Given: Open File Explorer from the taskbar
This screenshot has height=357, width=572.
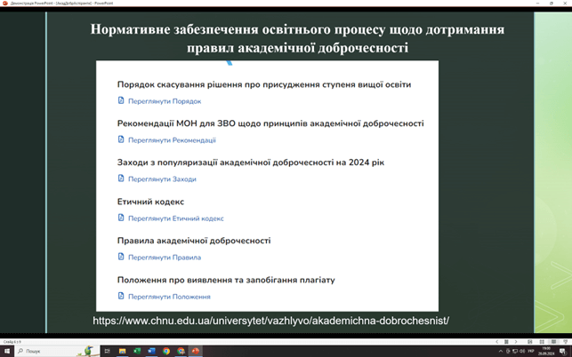Looking at the screenshot, I should coord(123,351).
